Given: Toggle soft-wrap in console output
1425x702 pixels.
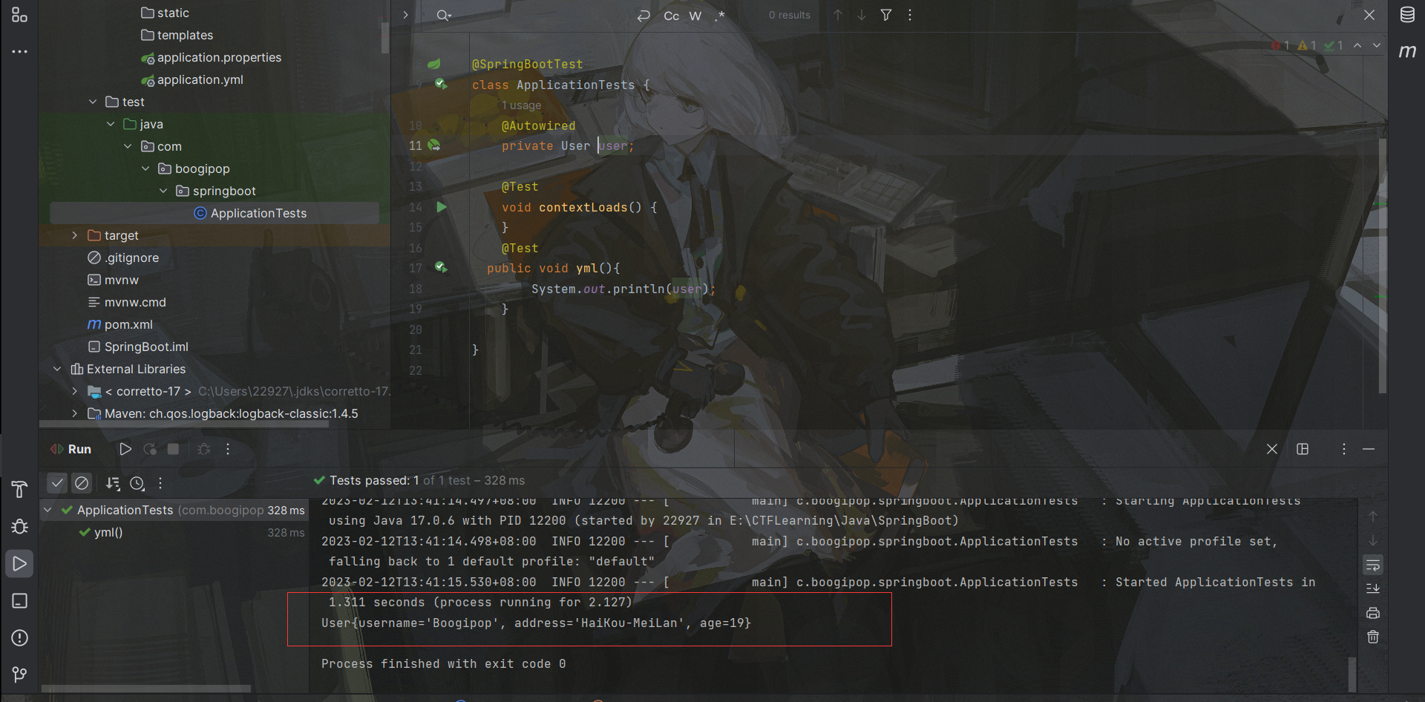Looking at the screenshot, I should [1373, 565].
